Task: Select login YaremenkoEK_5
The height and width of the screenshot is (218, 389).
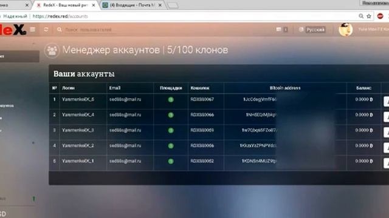Action: [x=78, y=99]
